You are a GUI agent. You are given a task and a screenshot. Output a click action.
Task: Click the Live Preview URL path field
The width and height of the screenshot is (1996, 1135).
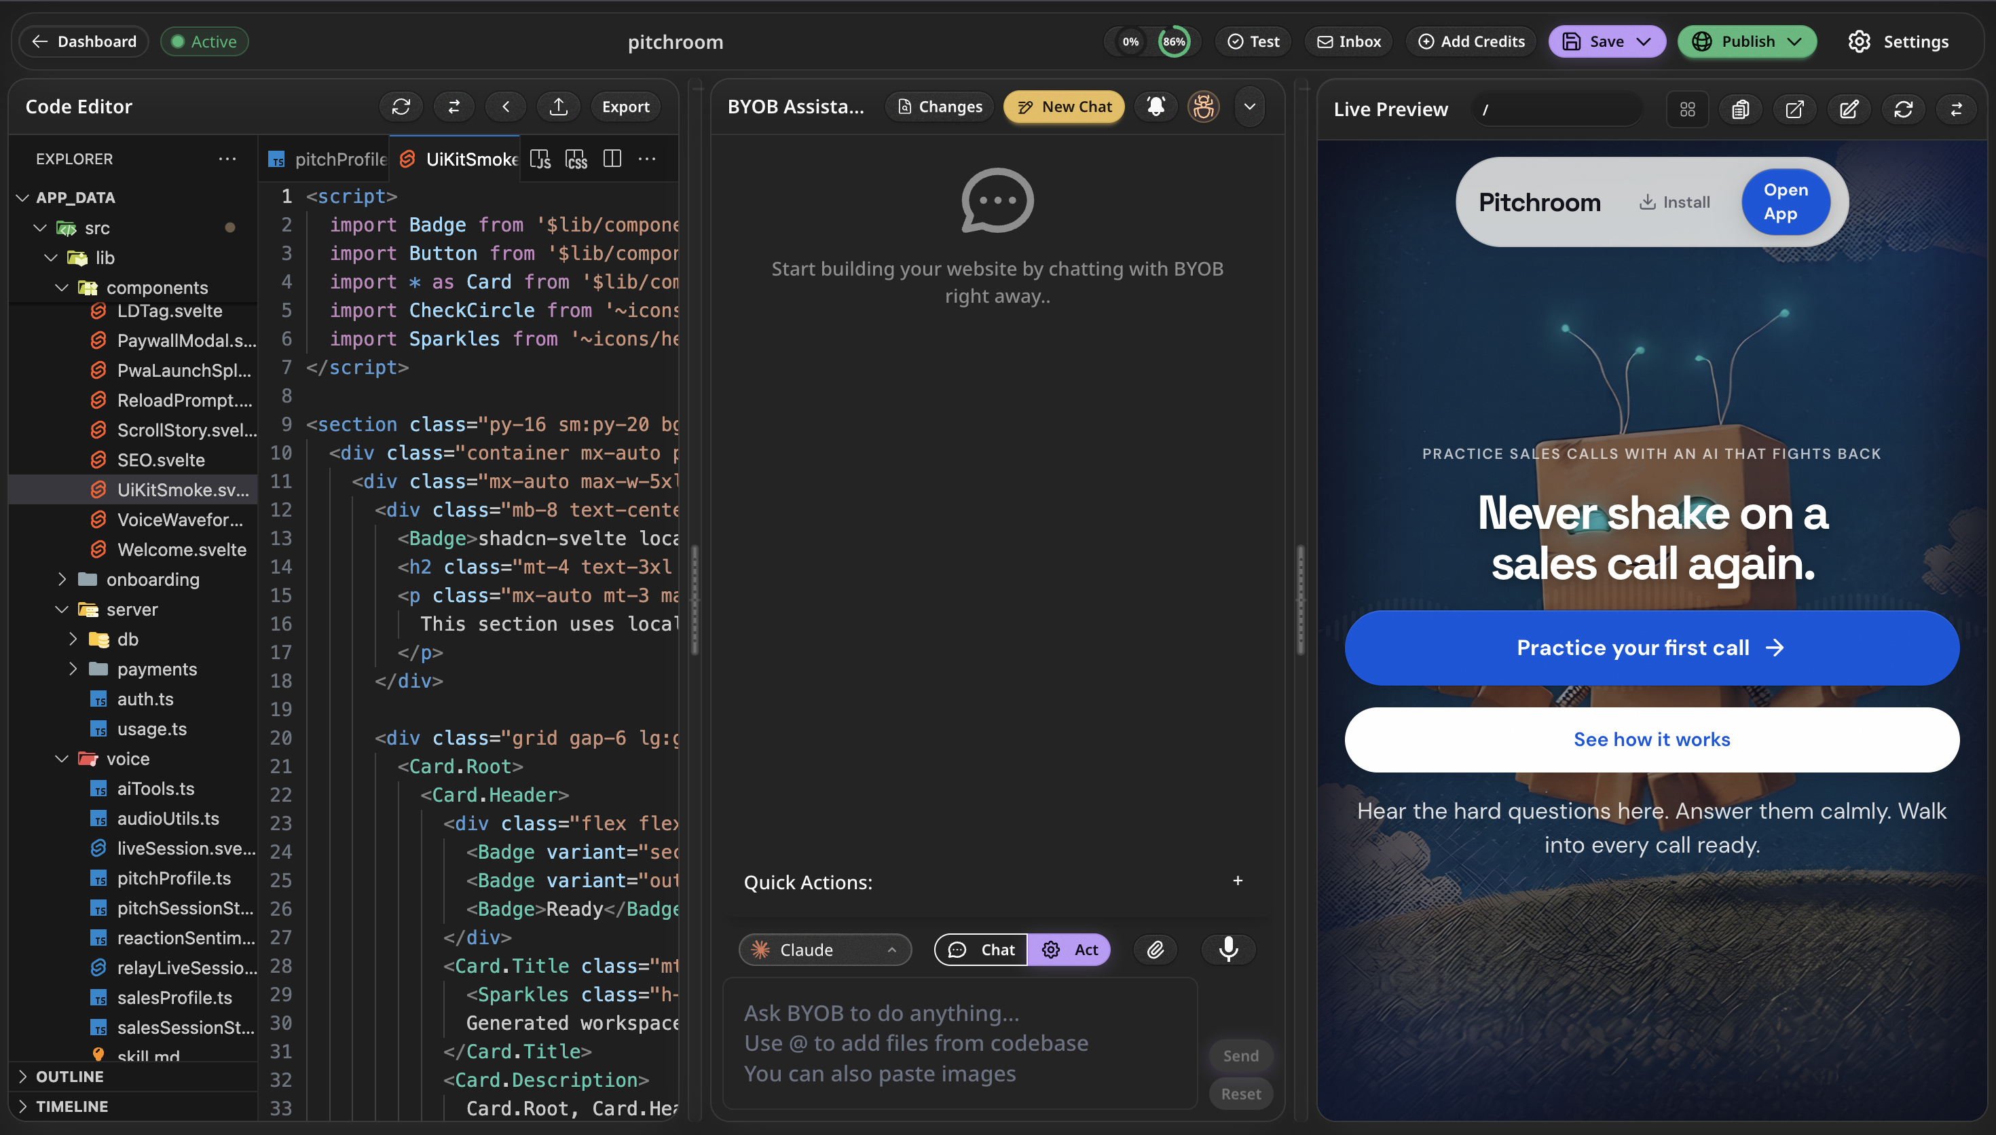pyautogui.click(x=1557, y=109)
